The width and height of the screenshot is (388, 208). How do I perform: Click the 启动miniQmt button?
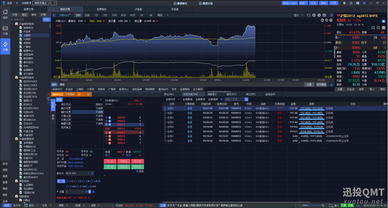tap(290, 3)
